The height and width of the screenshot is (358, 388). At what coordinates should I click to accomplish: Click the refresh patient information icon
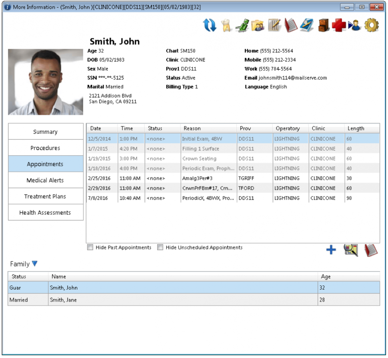pyautogui.click(x=210, y=25)
